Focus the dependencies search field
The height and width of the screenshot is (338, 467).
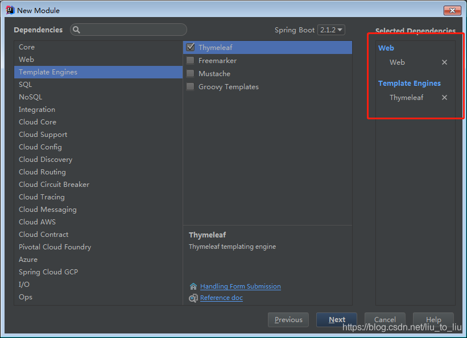[129, 30]
